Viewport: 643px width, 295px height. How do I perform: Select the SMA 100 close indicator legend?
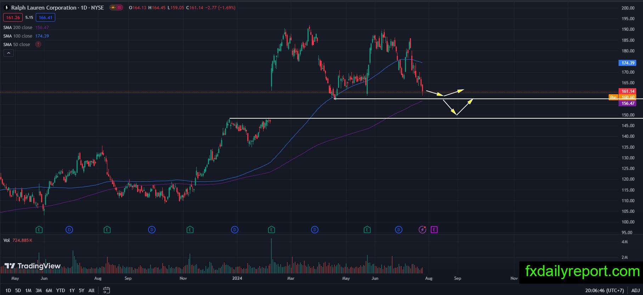(x=18, y=36)
